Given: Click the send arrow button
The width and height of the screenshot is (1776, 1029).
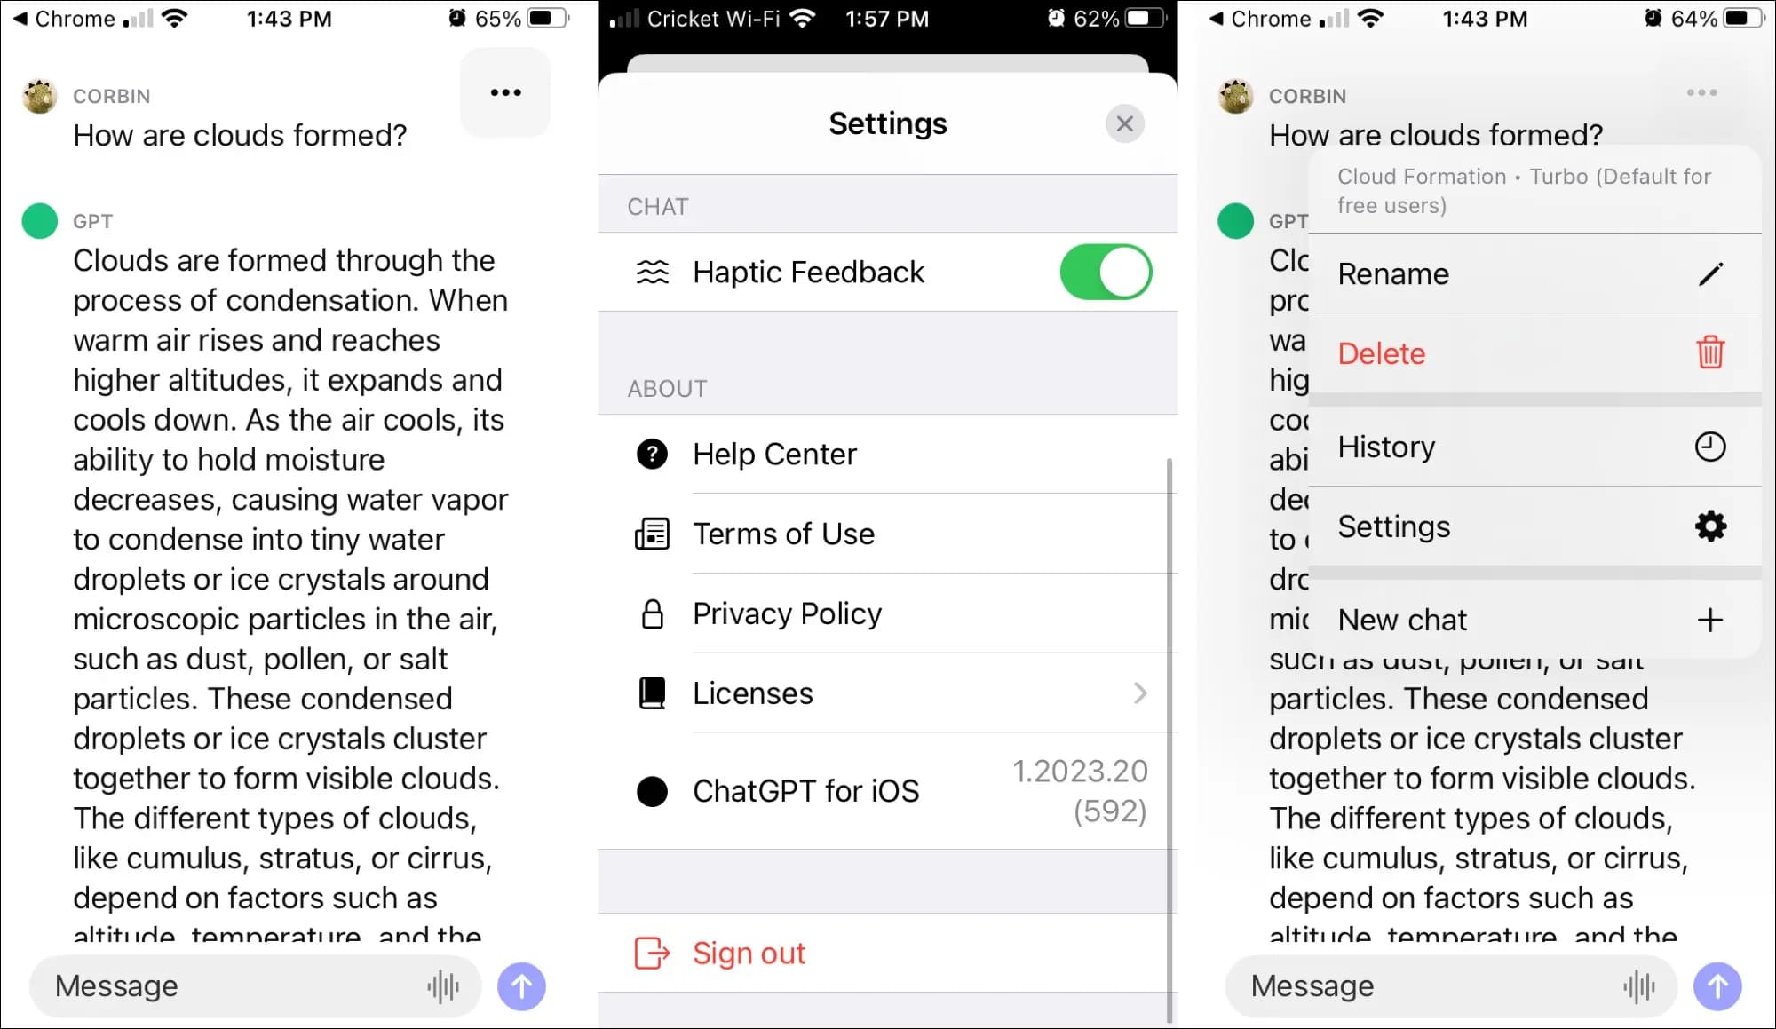Looking at the screenshot, I should (x=522, y=986).
